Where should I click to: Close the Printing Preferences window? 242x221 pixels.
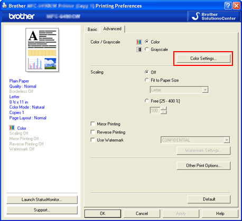237,6
